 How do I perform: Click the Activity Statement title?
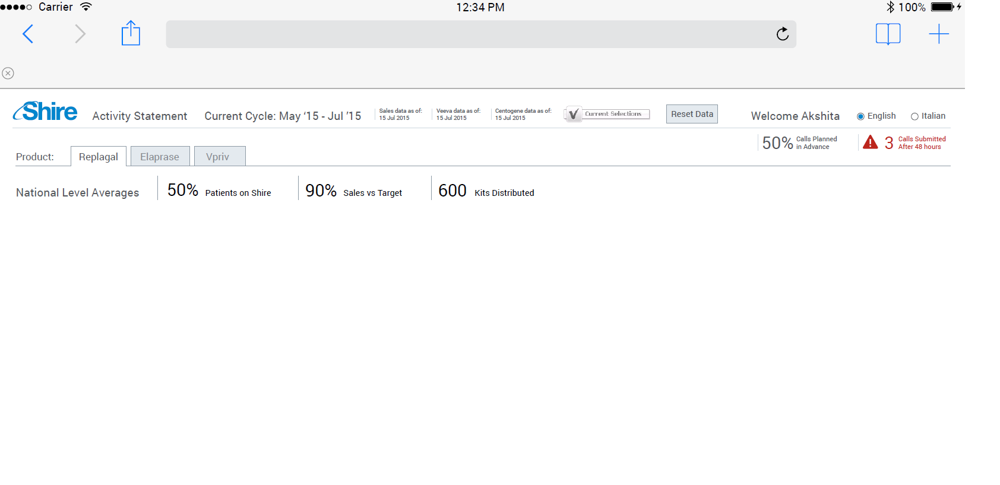pyautogui.click(x=140, y=116)
